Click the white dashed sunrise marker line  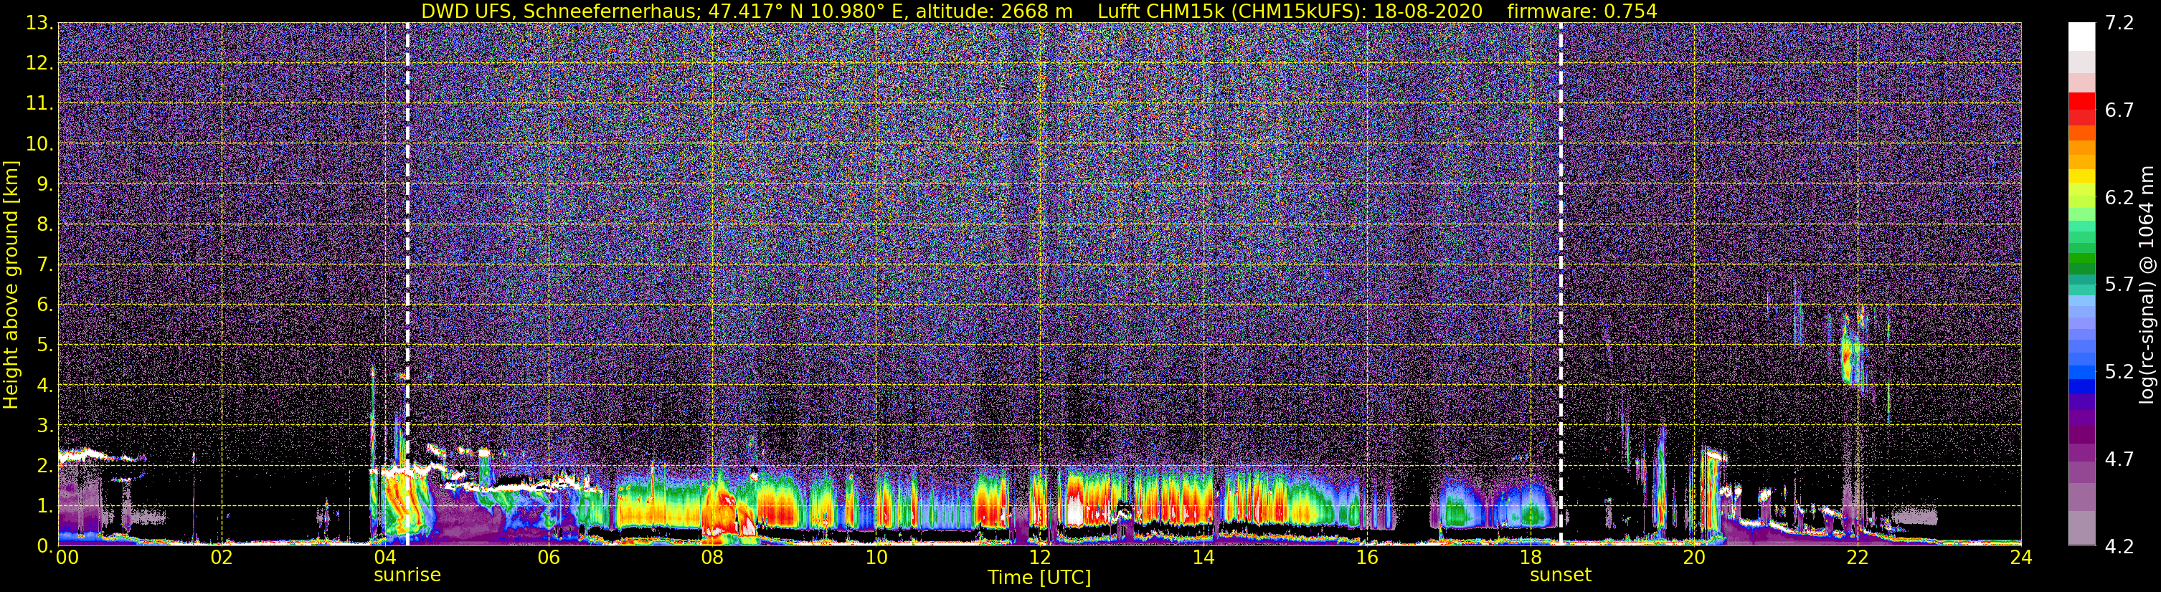tap(407, 283)
